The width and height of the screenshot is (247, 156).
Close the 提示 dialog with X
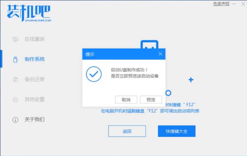click(160, 54)
